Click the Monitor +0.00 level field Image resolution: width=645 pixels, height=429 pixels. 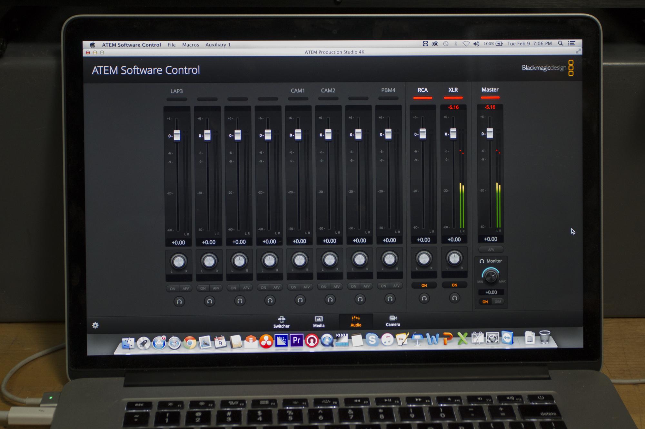(491, 292)
